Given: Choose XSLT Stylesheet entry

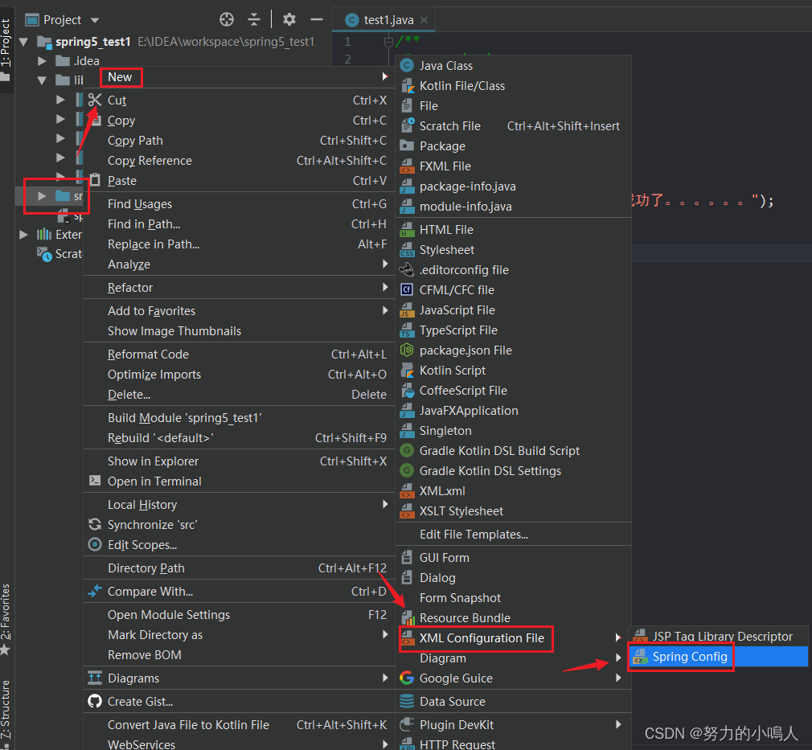Looking at the screenshot, I should coord(513,511).
